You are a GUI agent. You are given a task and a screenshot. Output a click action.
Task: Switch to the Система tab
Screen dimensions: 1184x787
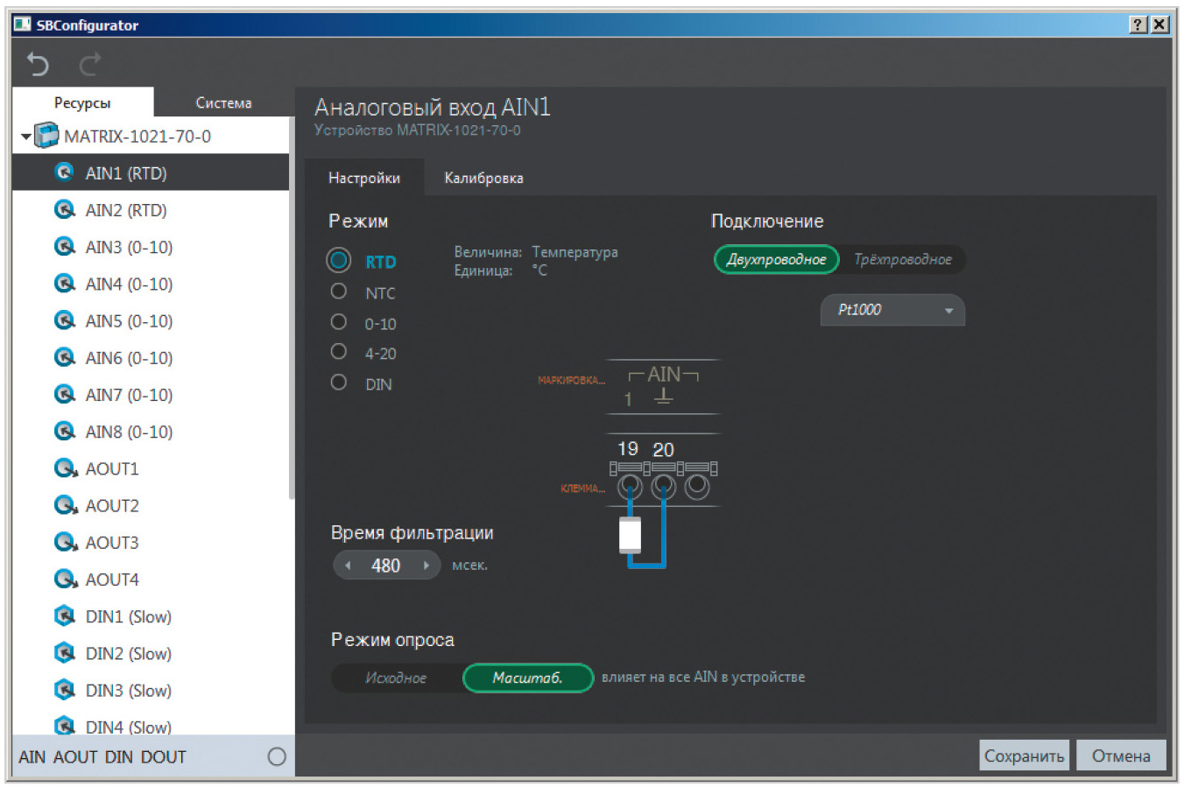pyautogui.click(x=223, y=102)
